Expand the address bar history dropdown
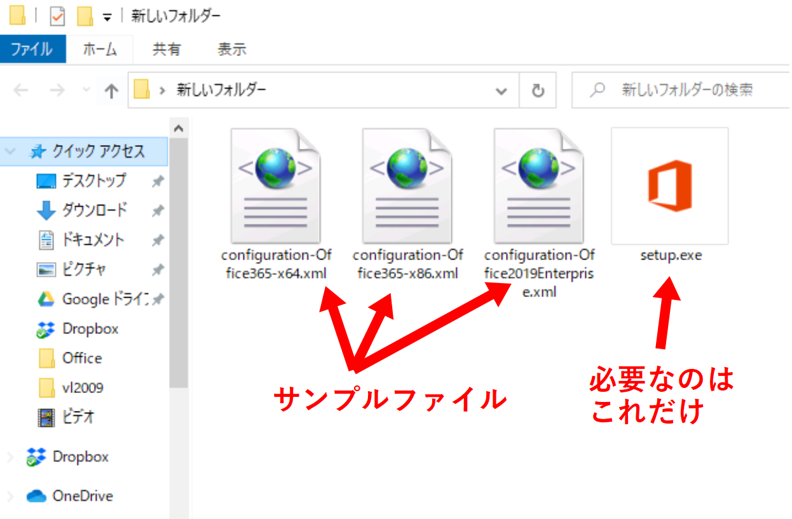Screen dimensions: 792x519 (502, 91)
